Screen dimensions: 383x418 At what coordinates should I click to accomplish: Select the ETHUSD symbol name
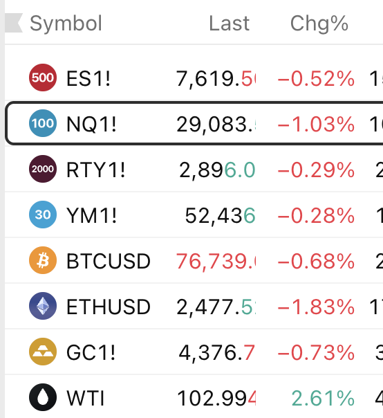coord(109,307)
